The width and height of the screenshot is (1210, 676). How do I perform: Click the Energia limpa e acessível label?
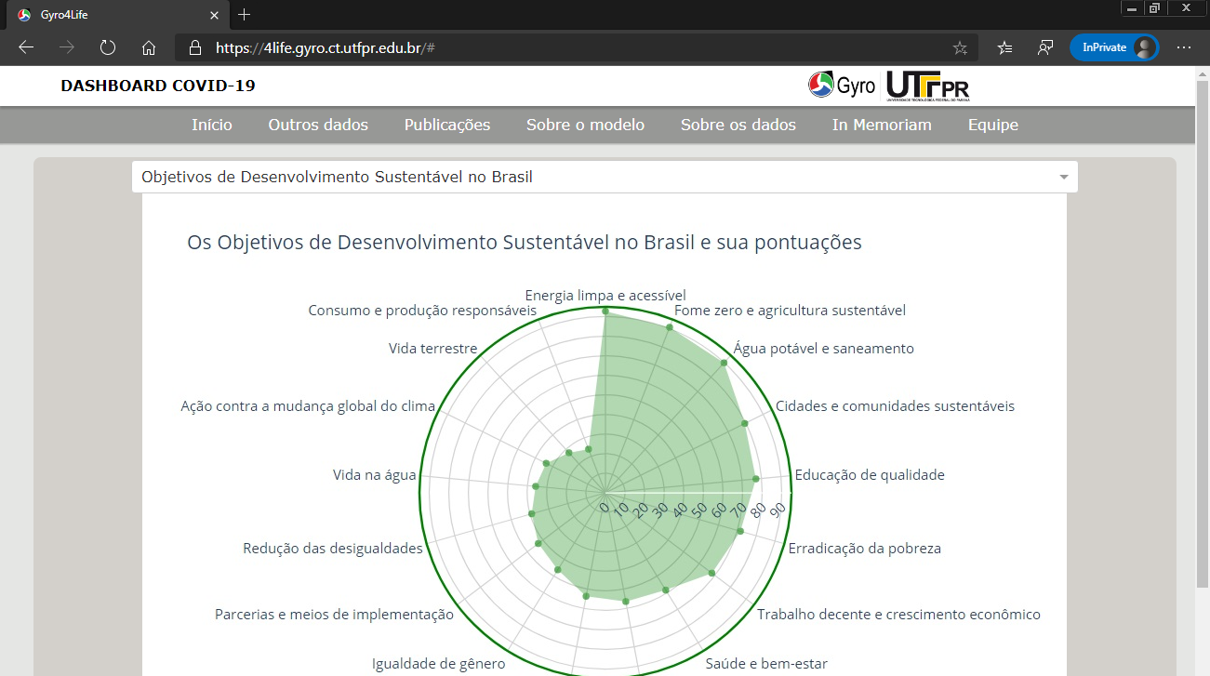pyautogui.click(x=605, y=296)
